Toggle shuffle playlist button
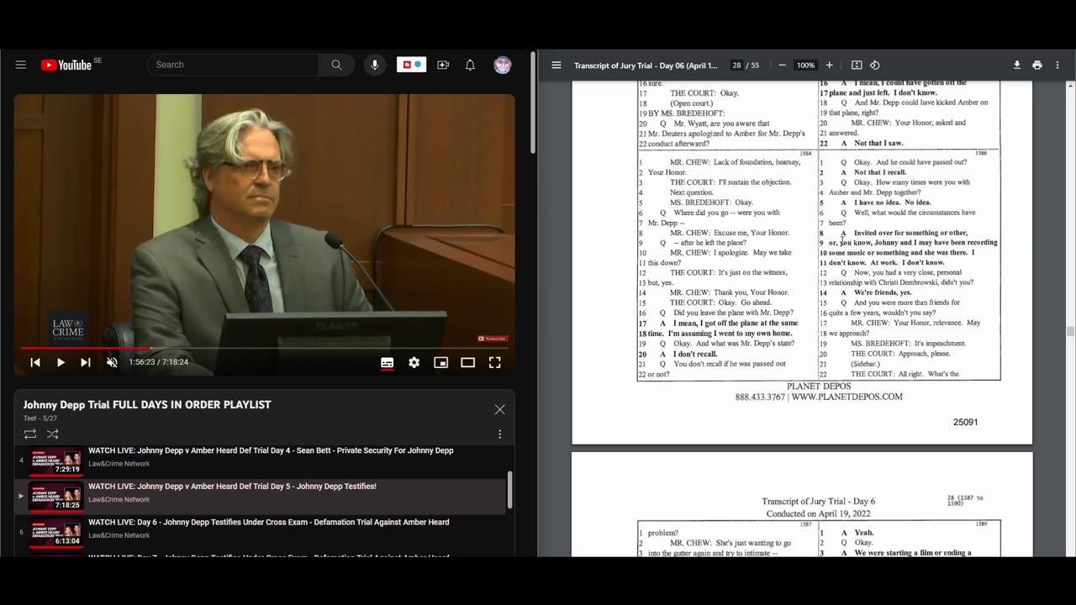The image size is (1076, 605). [53, 434]
